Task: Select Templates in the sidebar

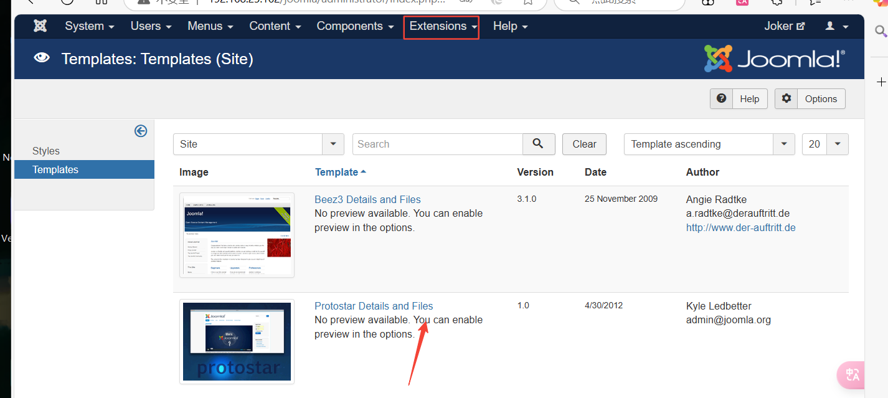Action: [84, 169]
